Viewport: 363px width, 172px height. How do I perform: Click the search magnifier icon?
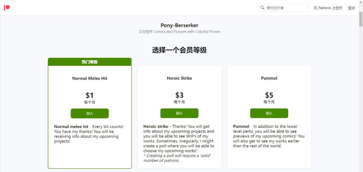click(x=262, y=8)
